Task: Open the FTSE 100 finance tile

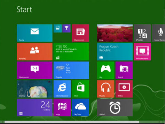Action: (x=71, y=52)
